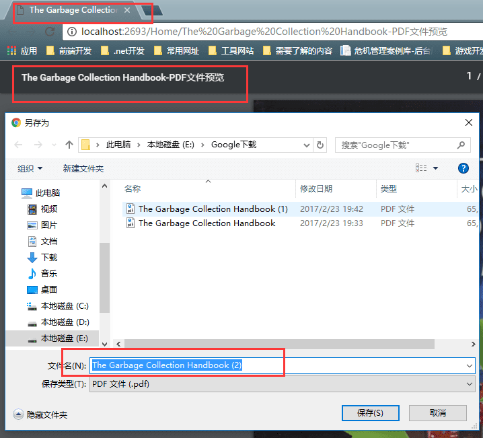The image size is (483, 438).
Task: Click the magnifier search icon
Action: [461, 145]
